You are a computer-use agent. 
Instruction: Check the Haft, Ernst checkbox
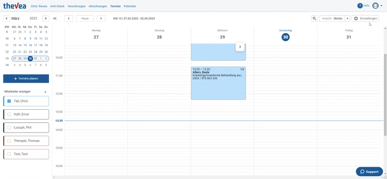pos(9,114)
